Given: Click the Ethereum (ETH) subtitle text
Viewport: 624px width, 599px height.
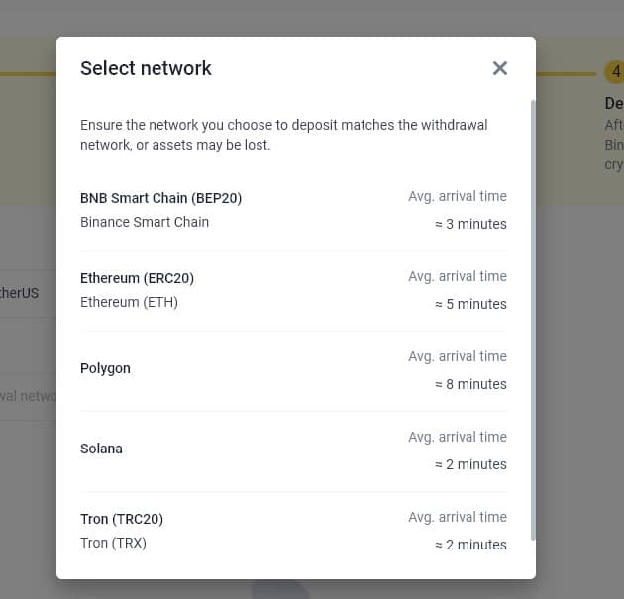Looking at the screenshot, I should tap(129, 302).
